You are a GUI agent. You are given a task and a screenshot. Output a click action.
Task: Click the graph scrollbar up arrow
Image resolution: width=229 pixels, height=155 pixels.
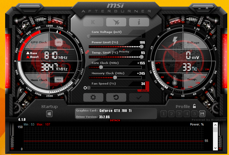click(x=216, y=125)
